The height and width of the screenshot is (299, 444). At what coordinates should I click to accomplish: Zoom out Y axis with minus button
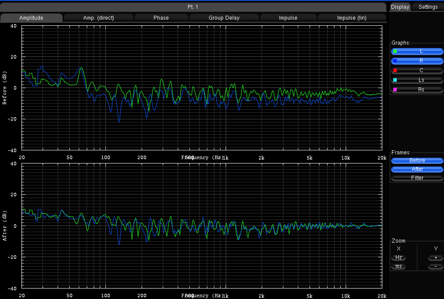(x=435, y=267)
